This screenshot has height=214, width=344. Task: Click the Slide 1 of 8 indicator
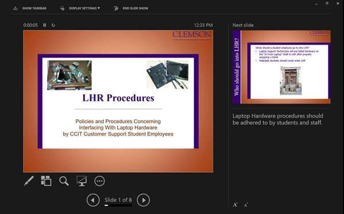tap(118, 200)
